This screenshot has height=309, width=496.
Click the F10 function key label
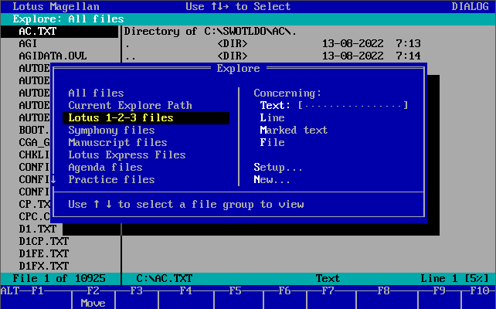478,291
